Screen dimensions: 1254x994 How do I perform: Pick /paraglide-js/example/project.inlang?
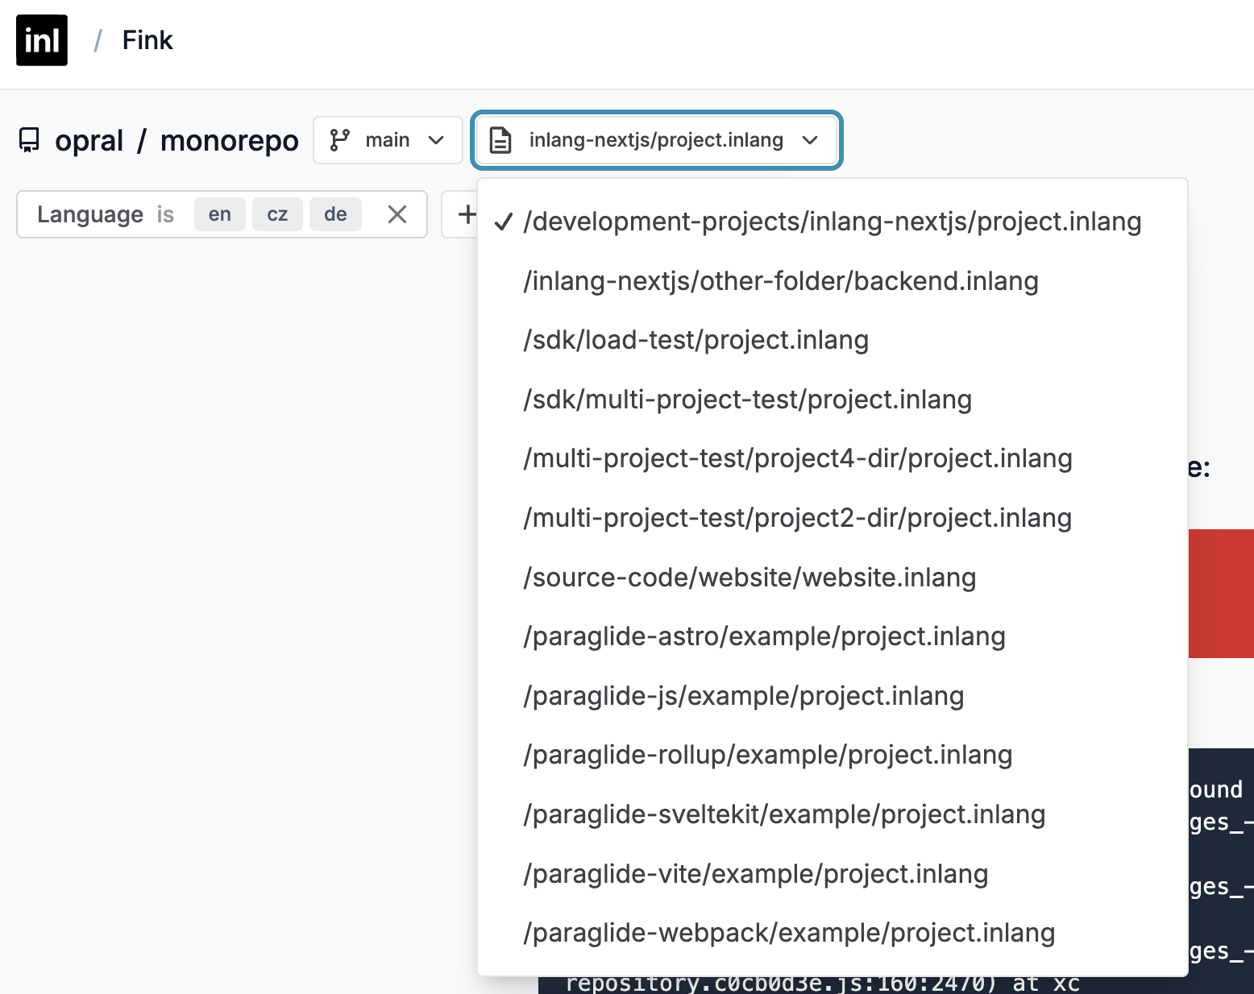coord(833,696)
